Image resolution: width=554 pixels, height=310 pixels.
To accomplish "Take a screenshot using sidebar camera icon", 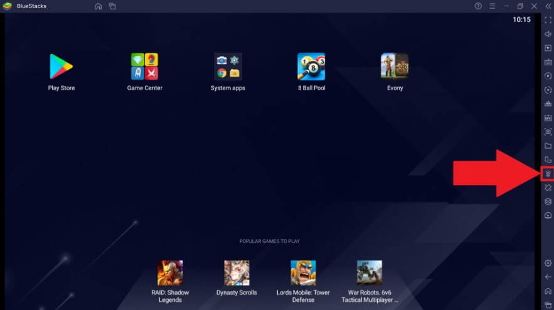I will [x=548, y=132].
